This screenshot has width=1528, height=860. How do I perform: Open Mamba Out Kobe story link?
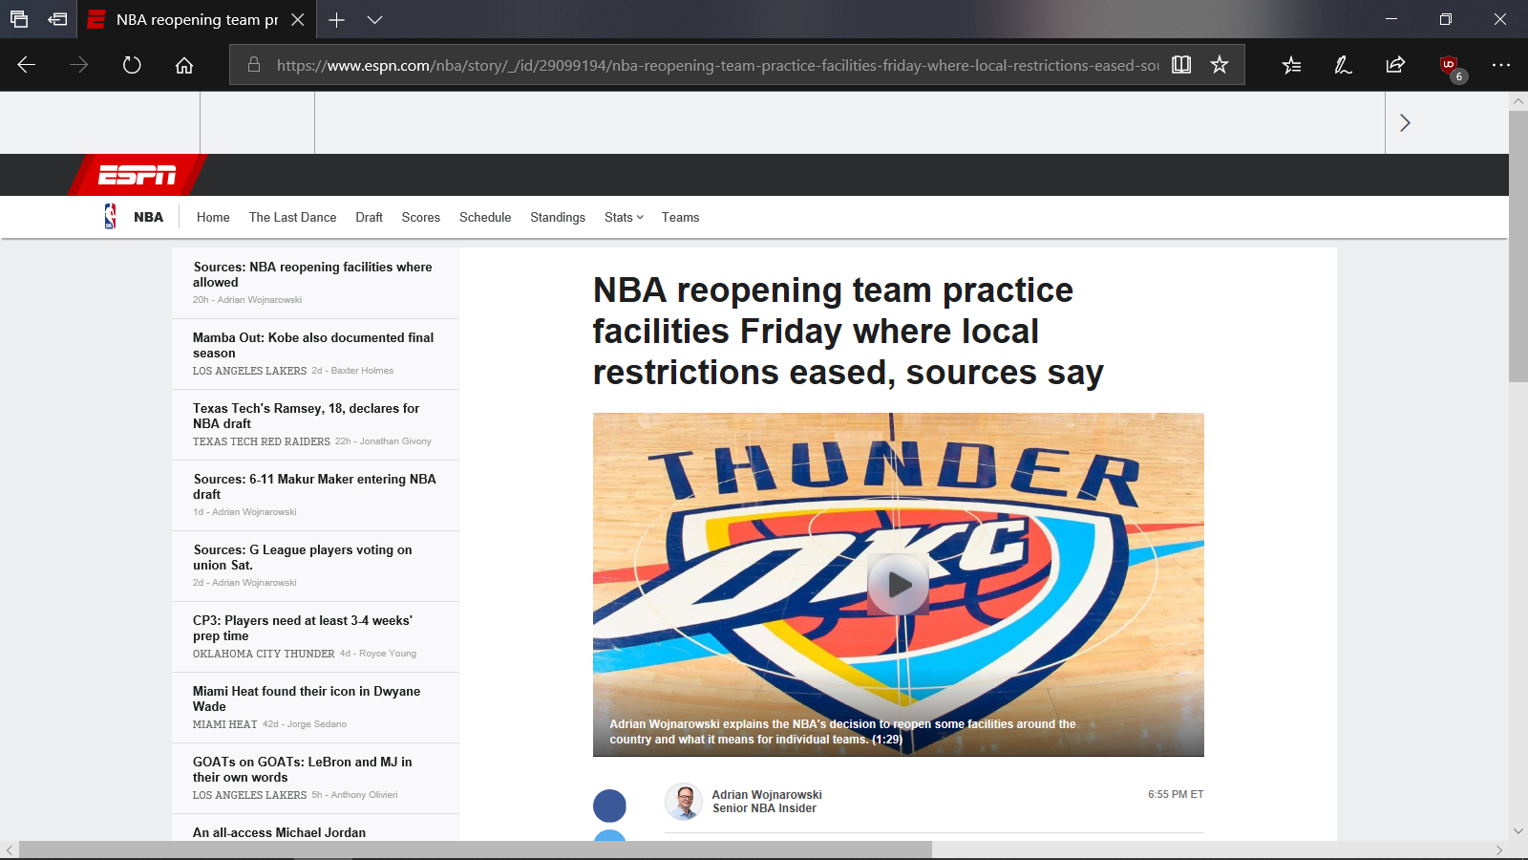click(x=313, y=345)
